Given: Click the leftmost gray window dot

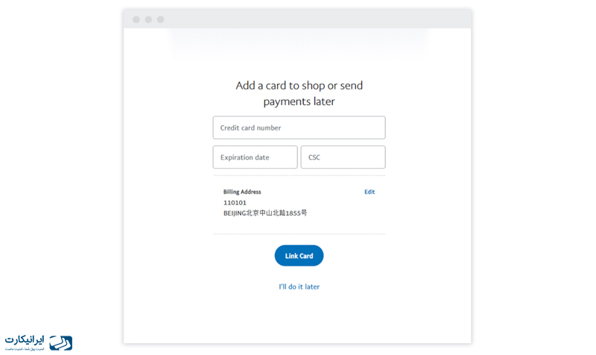Looking at the screenshot, I should point(136,19).
